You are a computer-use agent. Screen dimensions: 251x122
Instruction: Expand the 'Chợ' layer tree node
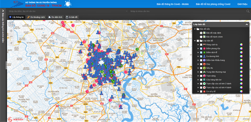tap(198, 64)
